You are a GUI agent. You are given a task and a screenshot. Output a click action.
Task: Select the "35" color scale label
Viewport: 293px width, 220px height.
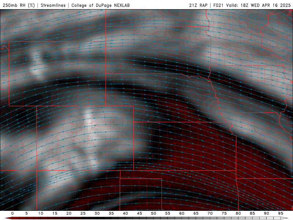[x=111, y=213]
